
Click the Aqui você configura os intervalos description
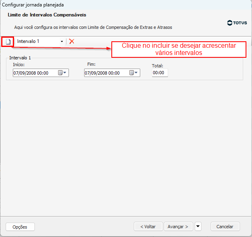[93, 27]
